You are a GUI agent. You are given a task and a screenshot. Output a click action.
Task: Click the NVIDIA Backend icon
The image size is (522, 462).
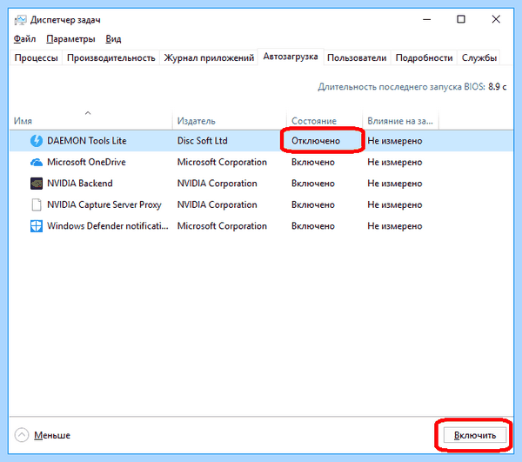pos(37,184)
